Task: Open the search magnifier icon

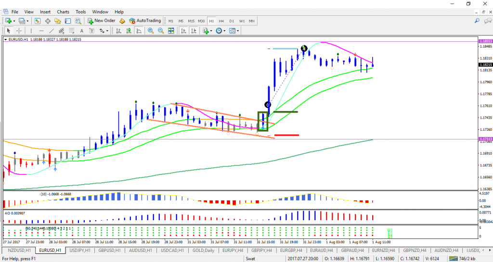Action: click(477, 21)
